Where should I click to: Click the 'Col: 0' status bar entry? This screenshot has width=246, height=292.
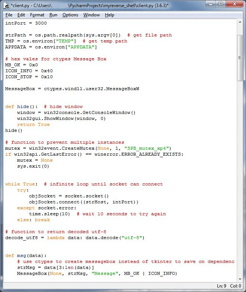(235, 286)
